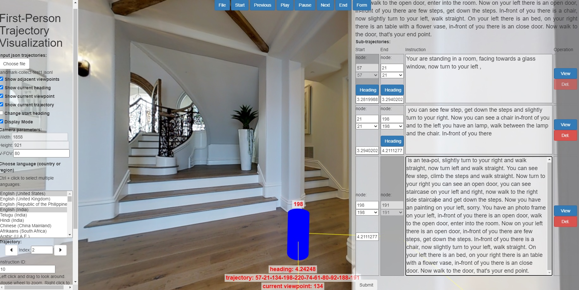Jump to trajectory Start button
Screen dimensions: 579x290
point(240,5)
